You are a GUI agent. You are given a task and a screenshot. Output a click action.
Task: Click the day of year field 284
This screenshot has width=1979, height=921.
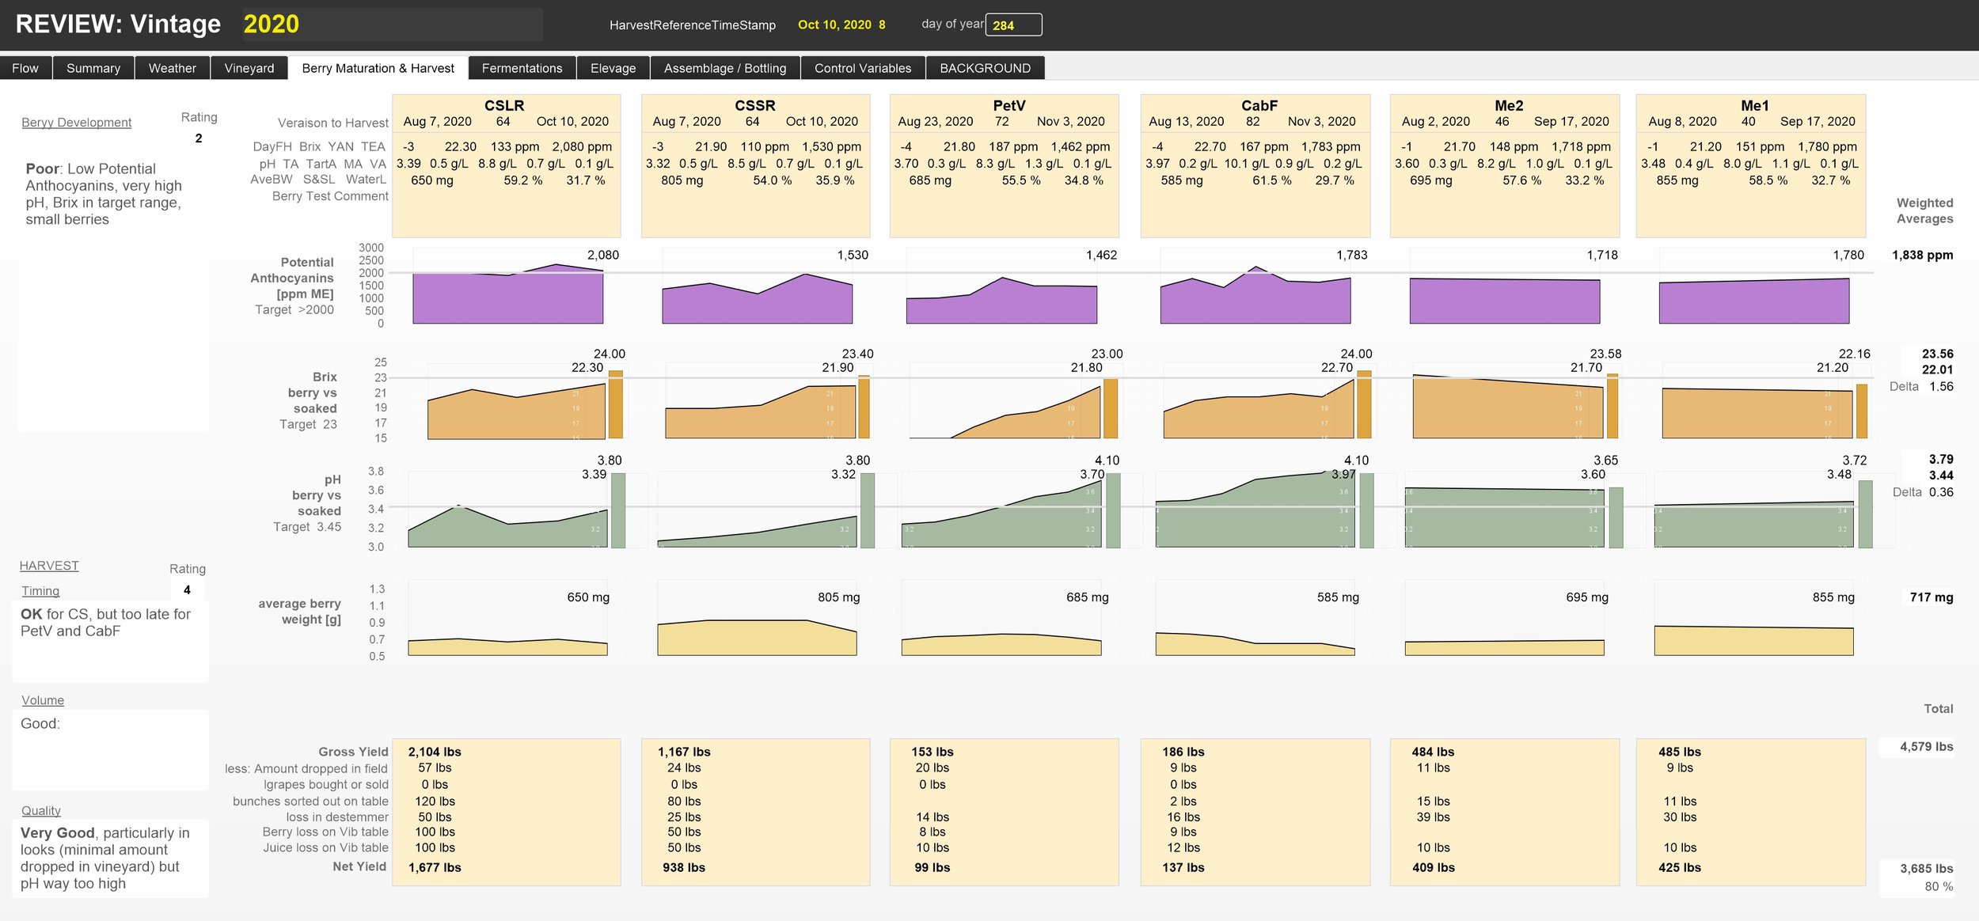[1013, 25]
